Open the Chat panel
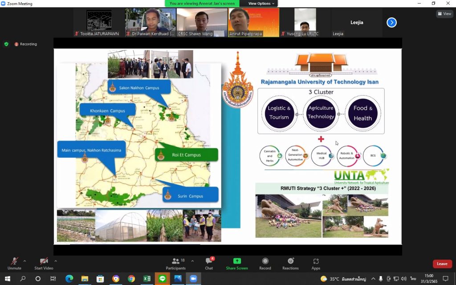This screenshot has height=285, width=456. [209, 263]
